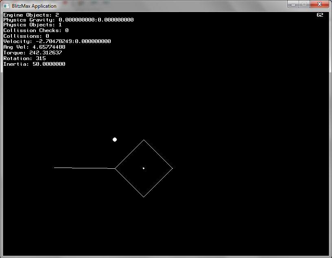Click the bottom corner of the diamond
The width and height of the screenshot is (332, 258).
point(144,197)
